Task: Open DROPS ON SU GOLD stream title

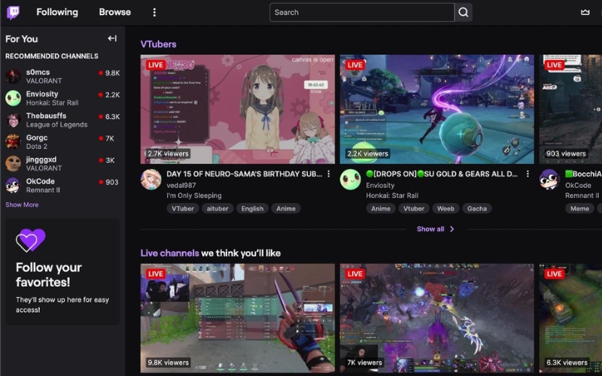Action: pyautogui.click(x=442, y=174)
